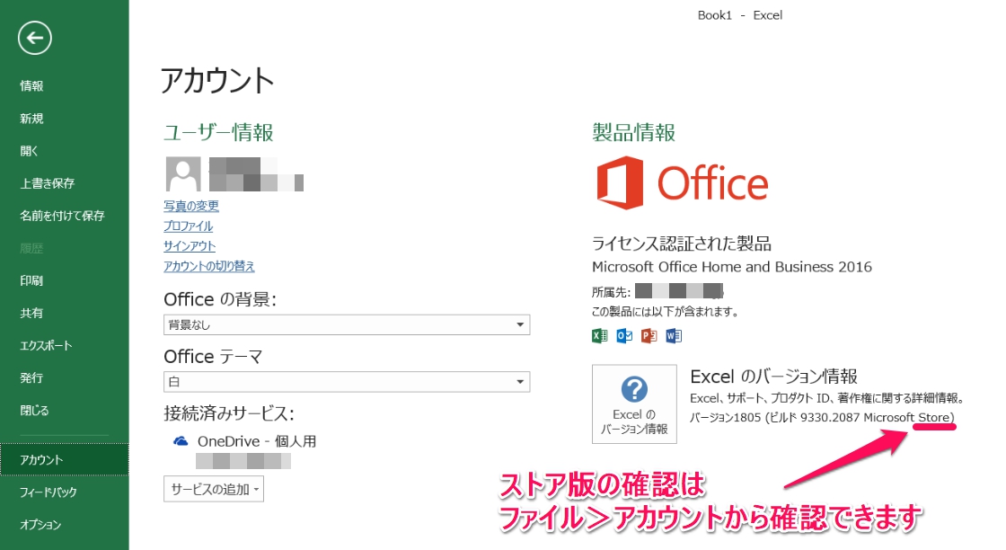Open the Excel のバージョン情報 button

(x=634, y=404)
